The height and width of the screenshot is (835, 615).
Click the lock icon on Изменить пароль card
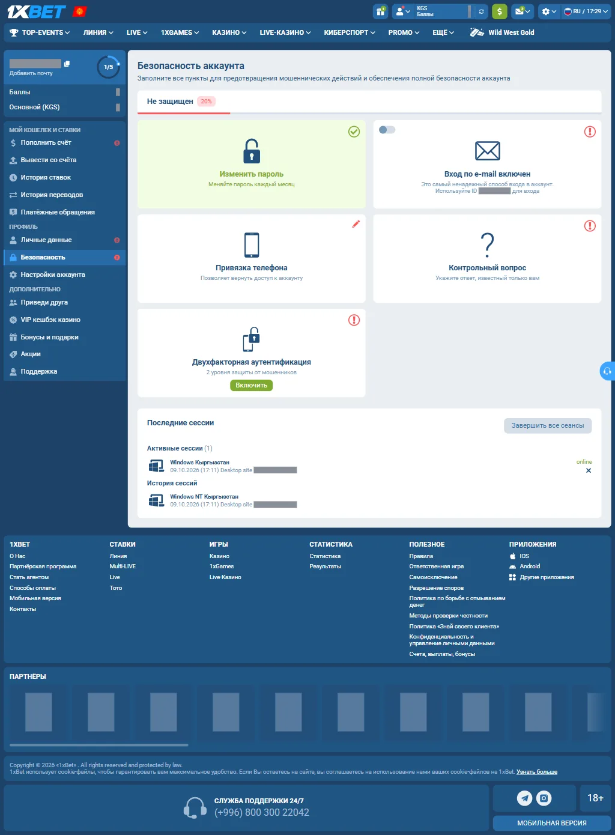[252, 151]
